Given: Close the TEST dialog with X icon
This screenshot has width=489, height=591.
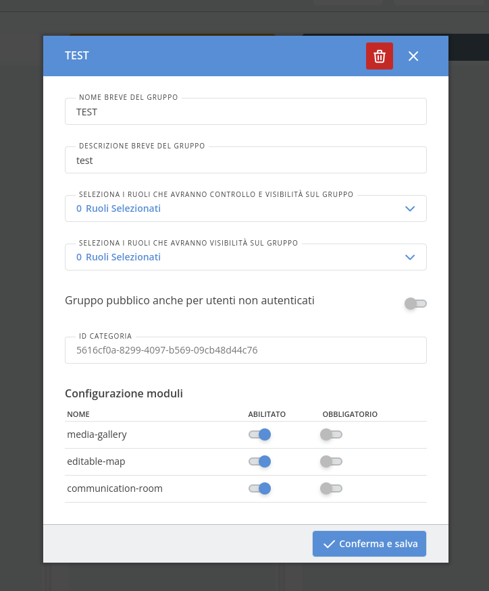Looking at the screenshot, I should pos(413,56).
